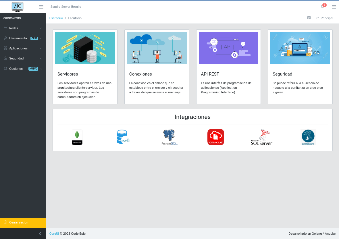Click the CESB badge on Herramienta
Viewport: 339px width, 239px height.
tap(34, 38)
